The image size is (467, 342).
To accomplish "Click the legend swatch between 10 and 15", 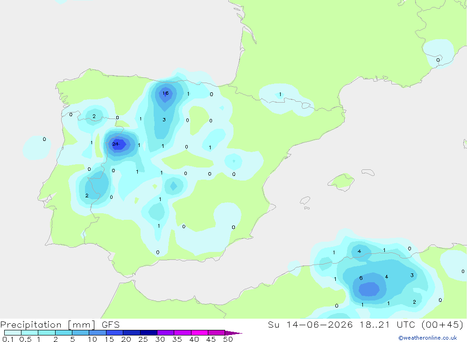I will (98, 333).
